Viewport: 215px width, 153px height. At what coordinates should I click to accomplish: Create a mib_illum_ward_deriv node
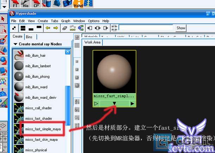(x=41, y=98)
